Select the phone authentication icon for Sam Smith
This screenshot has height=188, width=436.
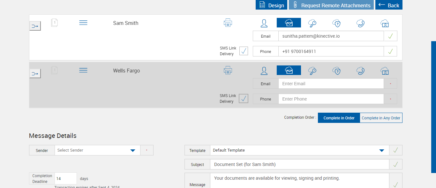coord(360,23)
